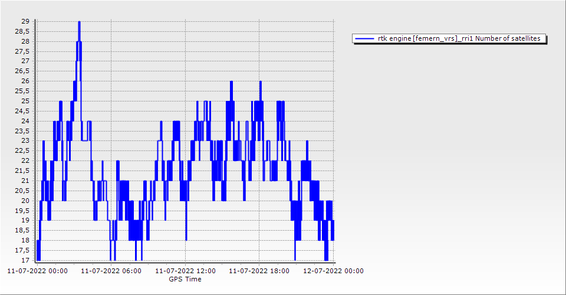Screen dimensions: 566x295
Task: Click the y-axis value 17
Action: (25, 260)
